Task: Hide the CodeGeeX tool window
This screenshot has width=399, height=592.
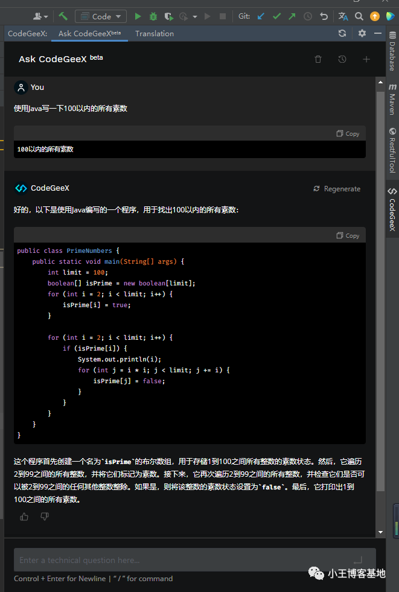Action: [x=378, y=33]
